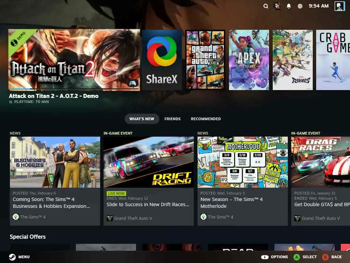The image size is (350, 263).
Task: Click the 'Special Offers' heading
Action: click(28, 237)
